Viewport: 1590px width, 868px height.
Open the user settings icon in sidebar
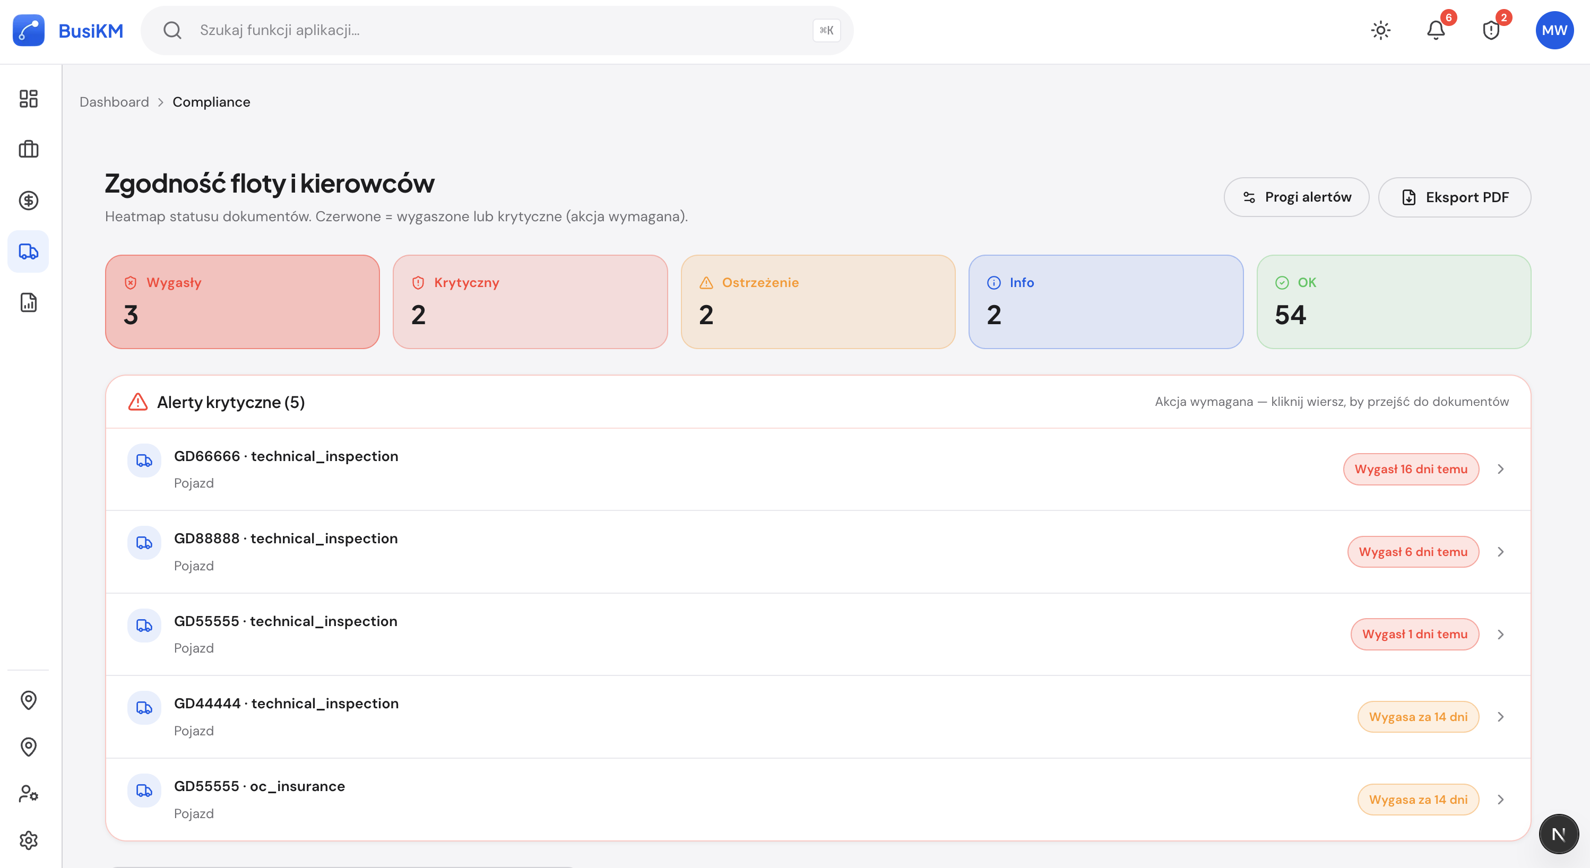29,794
